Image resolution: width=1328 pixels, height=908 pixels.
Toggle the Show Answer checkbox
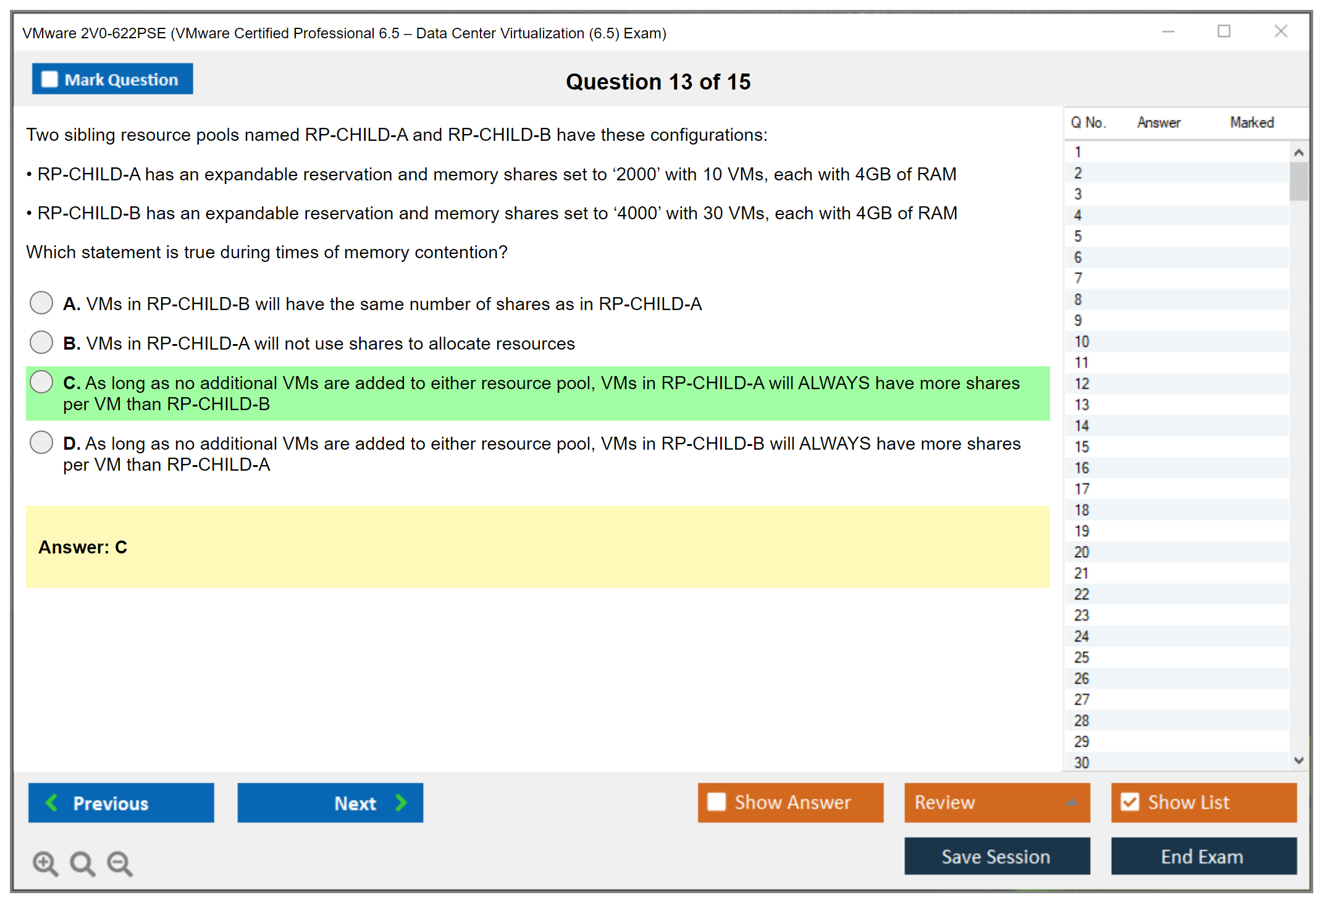[x=717, y=802]
